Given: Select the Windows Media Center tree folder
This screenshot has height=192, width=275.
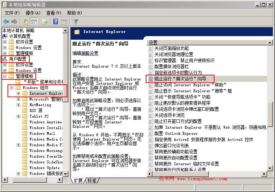Looking at the screenshot, I should tap(46, 139).
